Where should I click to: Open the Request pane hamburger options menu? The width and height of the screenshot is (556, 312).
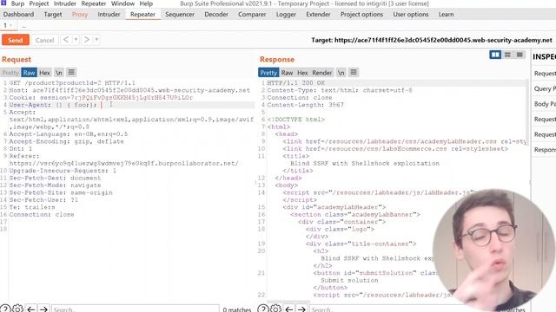pos(71,73)
